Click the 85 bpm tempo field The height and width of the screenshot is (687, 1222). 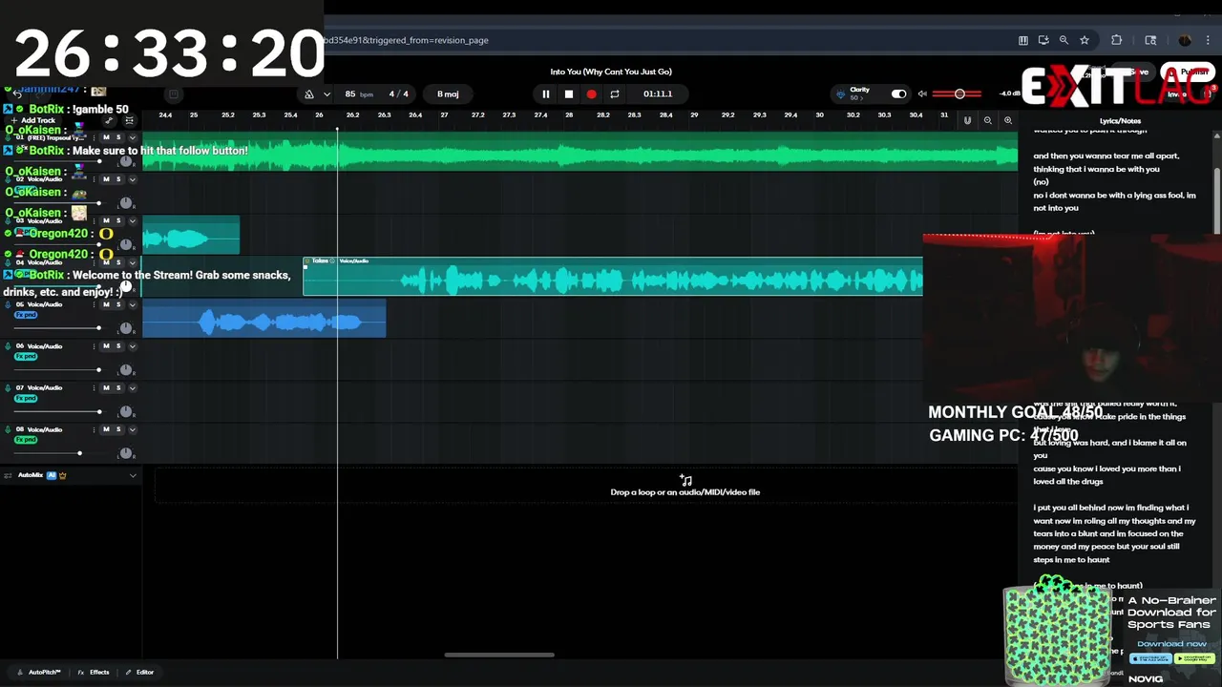(x=358, y=94)
